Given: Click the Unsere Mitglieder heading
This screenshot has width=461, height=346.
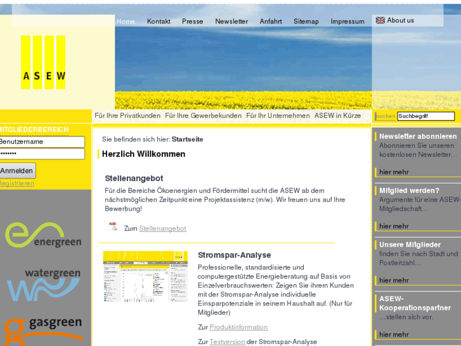Looking at the screenshot, I should coord(410,244).
